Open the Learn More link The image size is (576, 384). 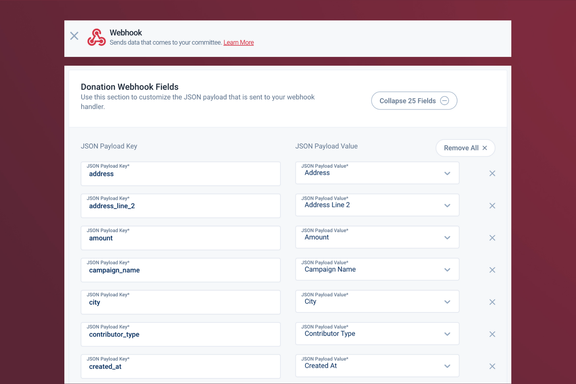pos(239,42)
